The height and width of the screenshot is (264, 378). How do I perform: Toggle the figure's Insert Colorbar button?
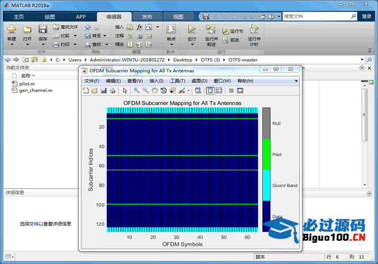tap(210, 91)
